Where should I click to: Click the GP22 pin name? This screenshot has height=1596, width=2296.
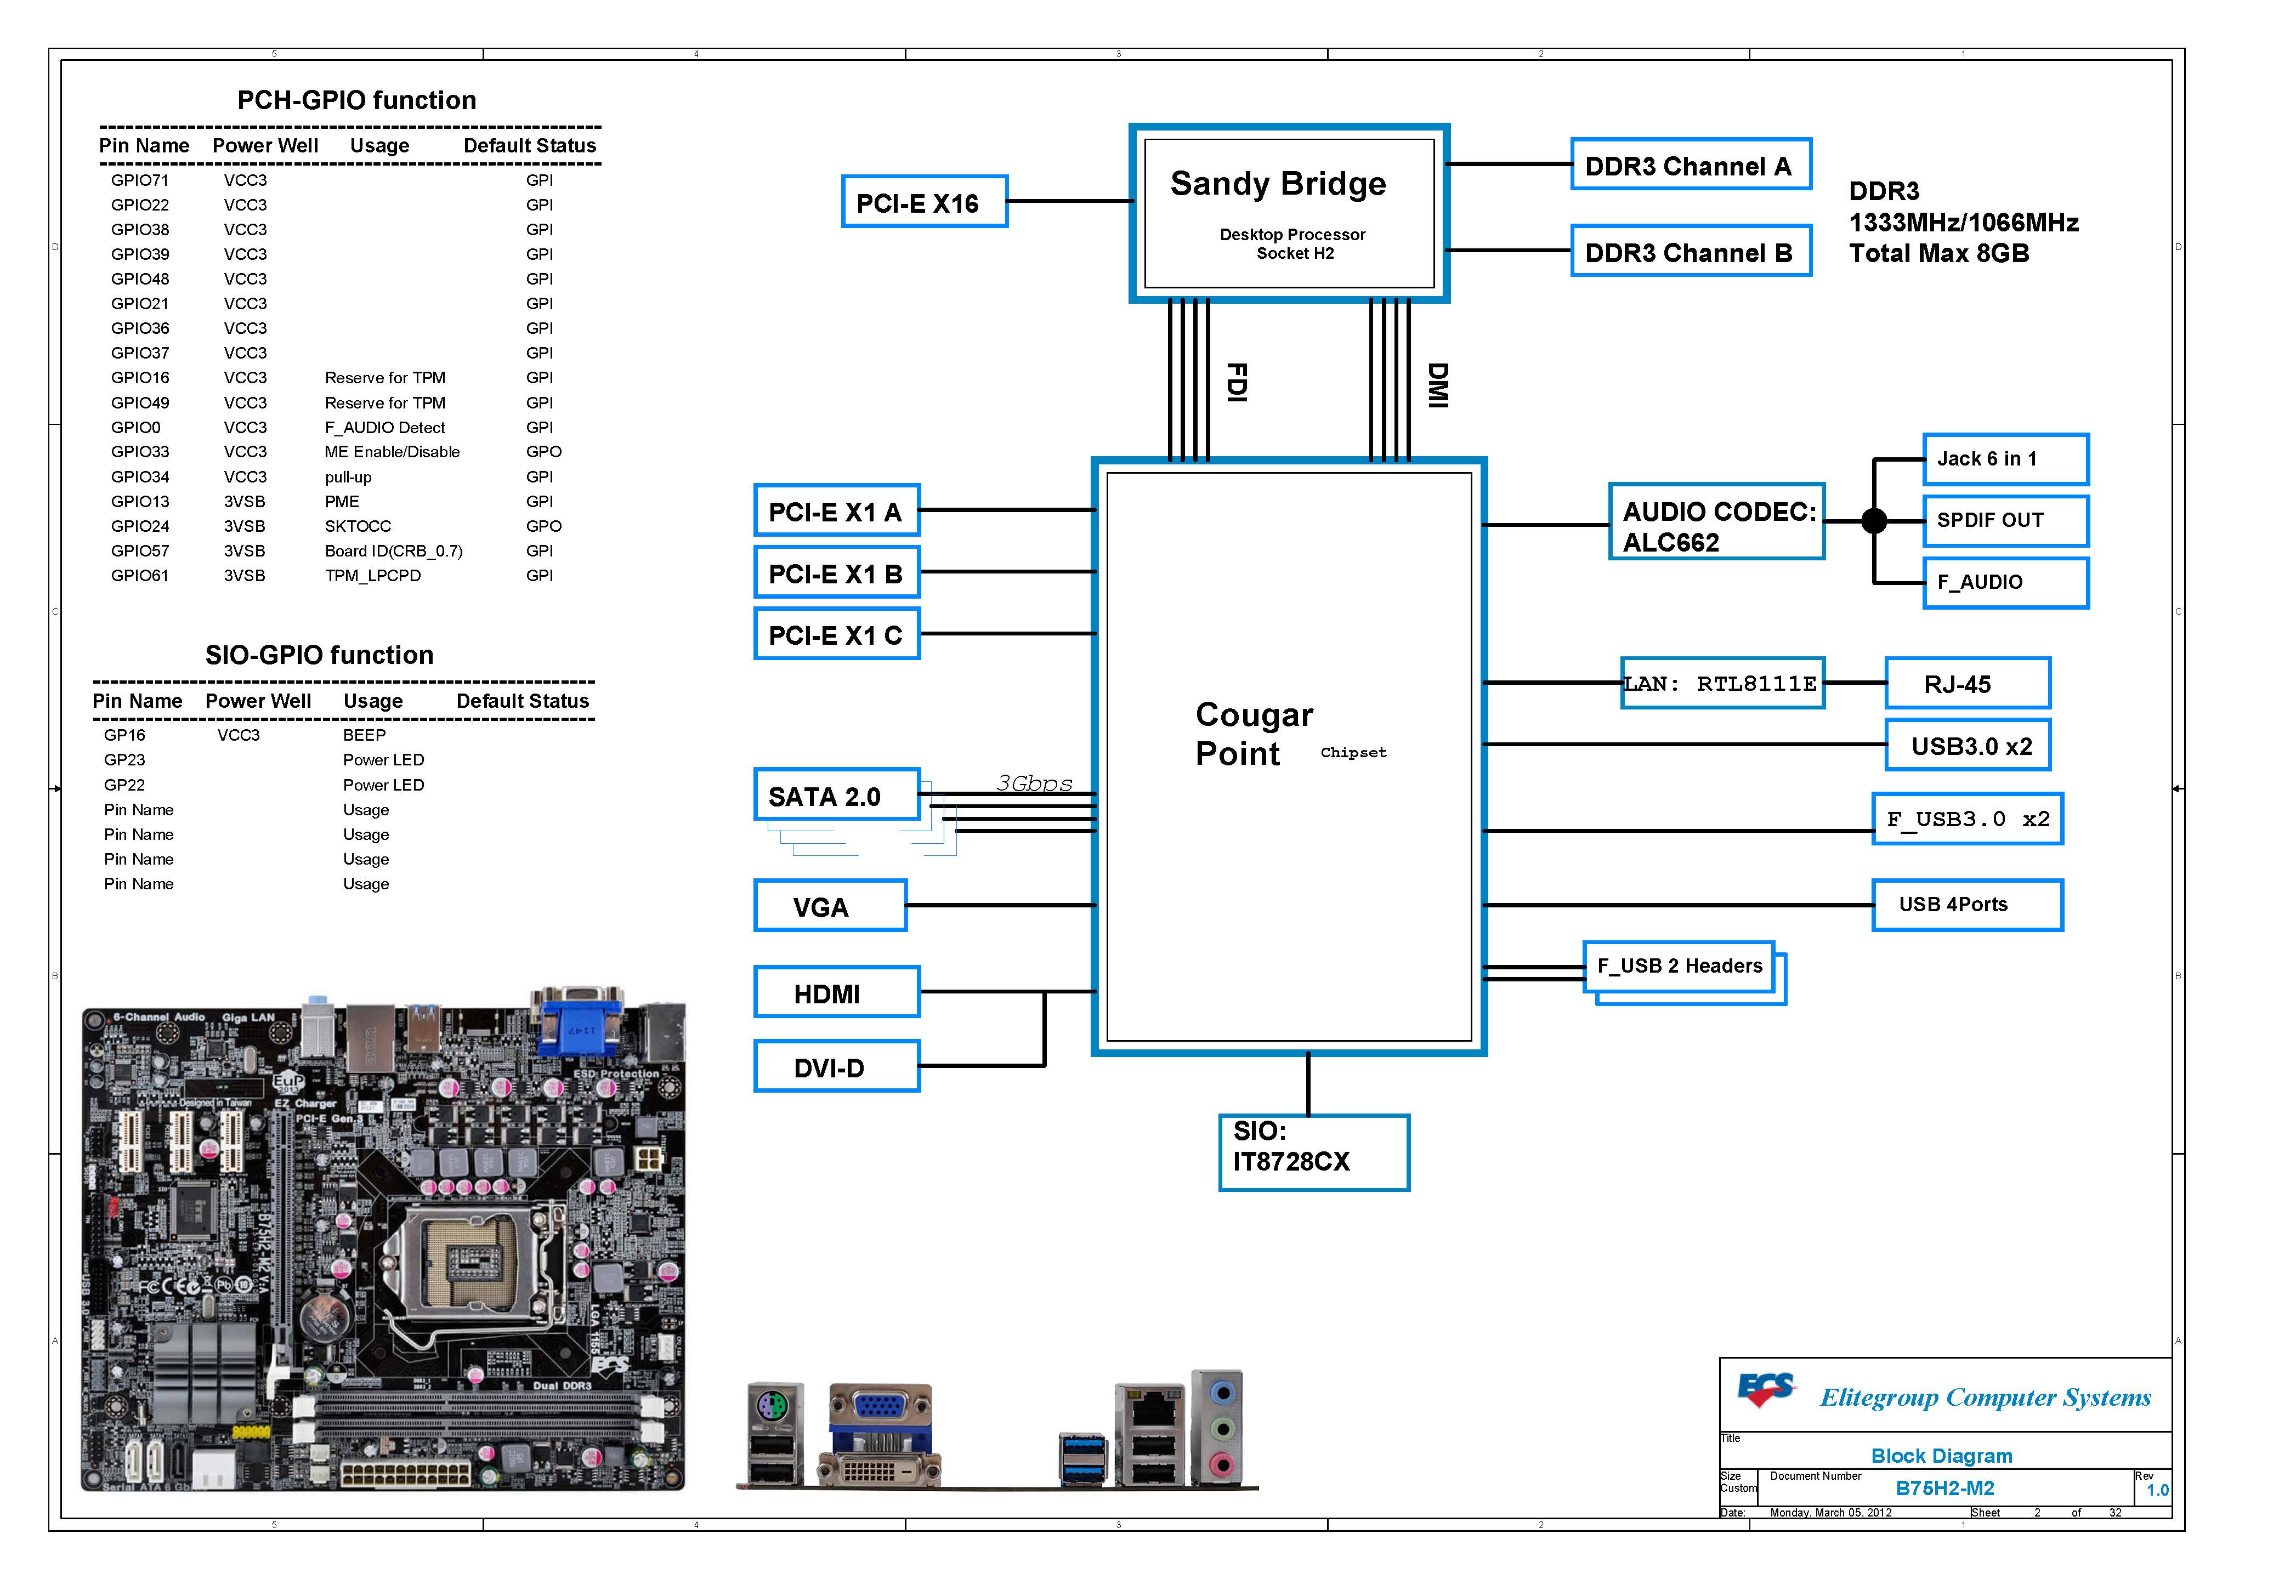pyautogui.click(x=124, y=785)
